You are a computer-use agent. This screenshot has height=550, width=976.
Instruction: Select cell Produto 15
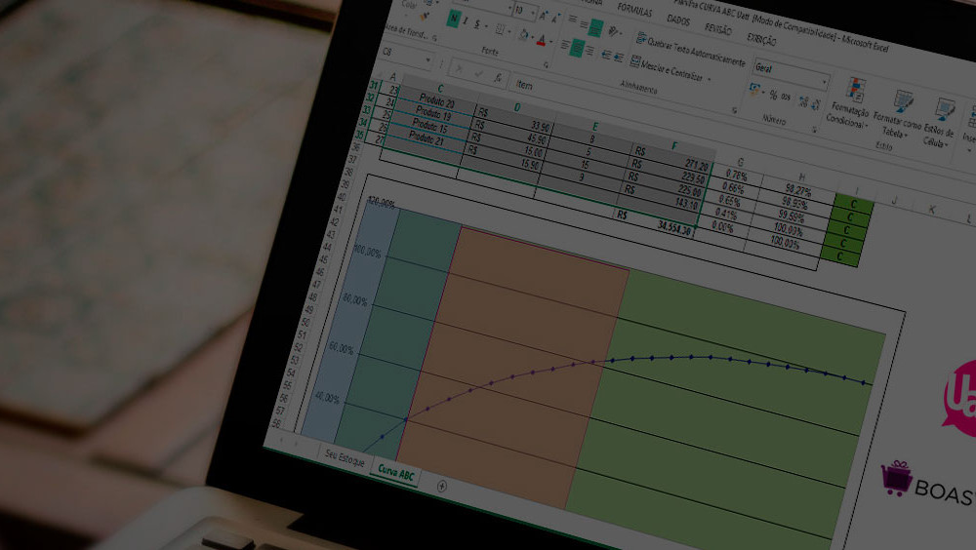tap(428, 127)
